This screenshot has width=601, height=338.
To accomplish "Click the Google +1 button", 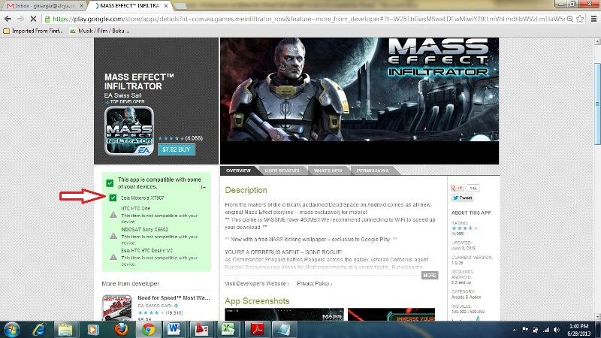I will [458, 189].
